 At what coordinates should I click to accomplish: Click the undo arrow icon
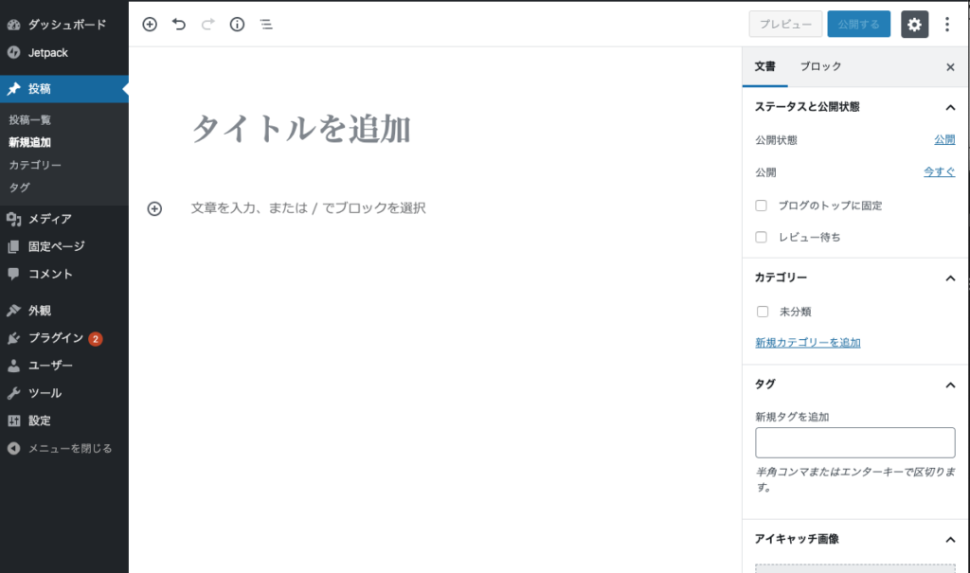[x=179, y=25]
